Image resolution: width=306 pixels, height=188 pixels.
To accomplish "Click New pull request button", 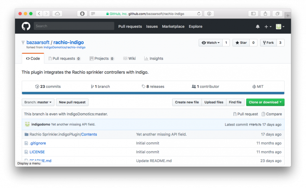I will pyautogui.click(x=72, y=102).
